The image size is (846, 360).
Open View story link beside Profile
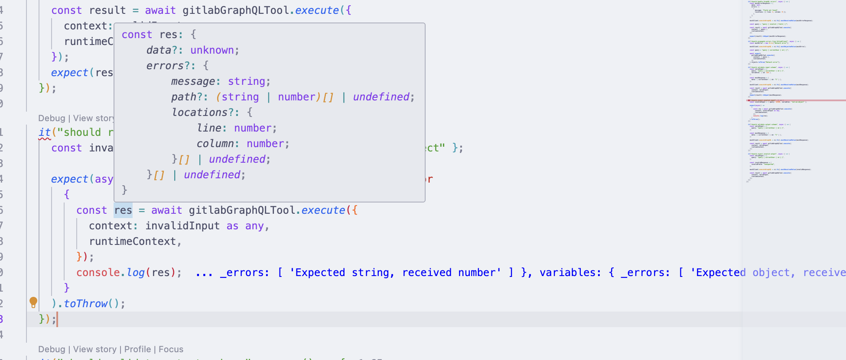pos(94,349)
